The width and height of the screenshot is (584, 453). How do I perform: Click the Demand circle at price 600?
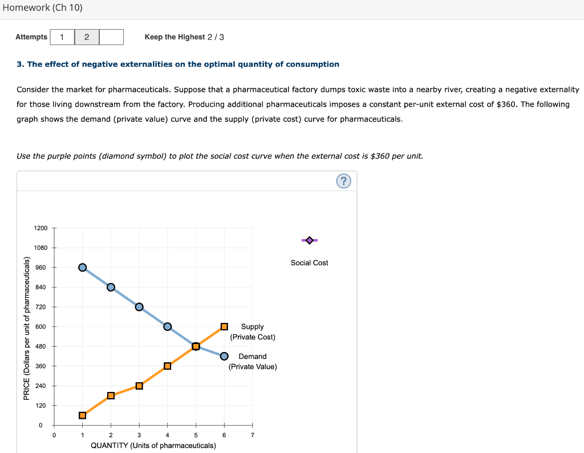tap(167, 326)
